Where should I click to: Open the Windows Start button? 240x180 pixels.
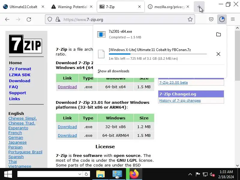coord(8,174)
